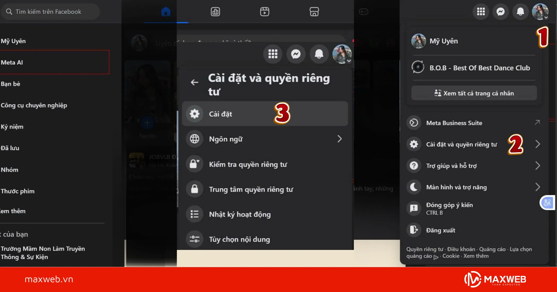This screenshot has height=292, width=557.
Task: Click Xem tất cả trang cá nhân button
Action: click(474, 93)
